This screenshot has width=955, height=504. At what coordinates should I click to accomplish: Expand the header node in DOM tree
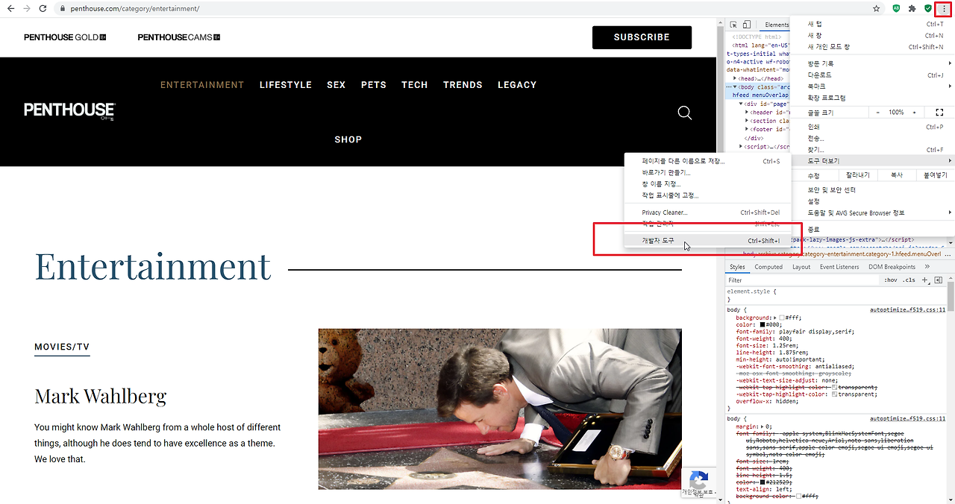748,112
